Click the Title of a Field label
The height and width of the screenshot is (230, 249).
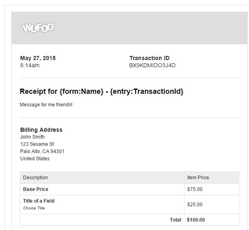point(39,201)
